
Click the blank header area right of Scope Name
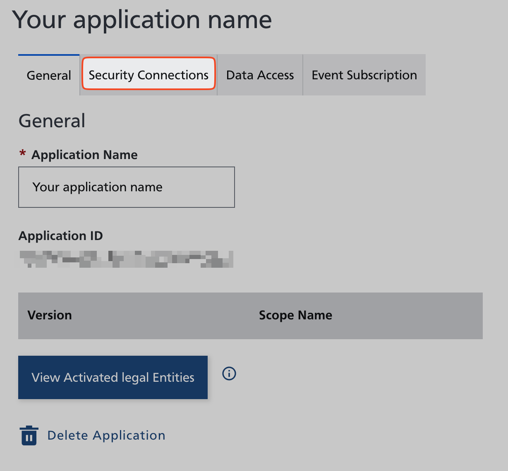pos(410,315)
